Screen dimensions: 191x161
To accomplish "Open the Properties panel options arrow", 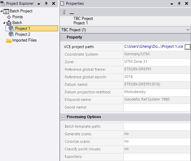I will [x=172, y=4].
